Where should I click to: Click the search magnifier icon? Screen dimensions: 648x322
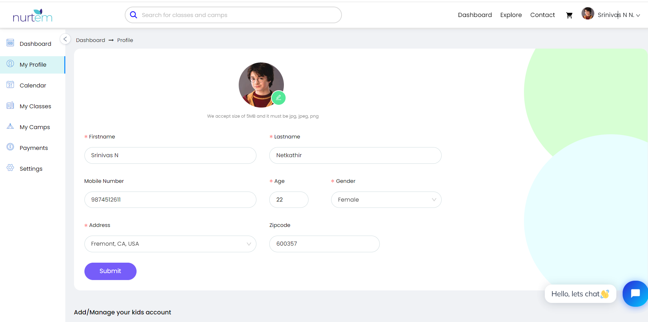[133, 15]
